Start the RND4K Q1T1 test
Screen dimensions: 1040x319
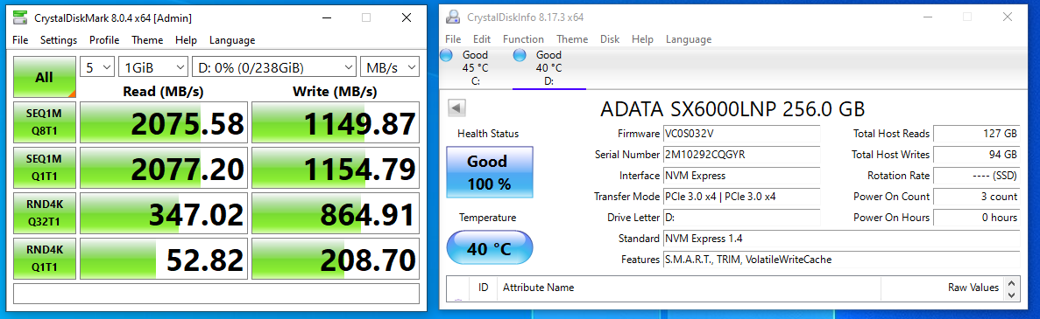pos(45,259)
